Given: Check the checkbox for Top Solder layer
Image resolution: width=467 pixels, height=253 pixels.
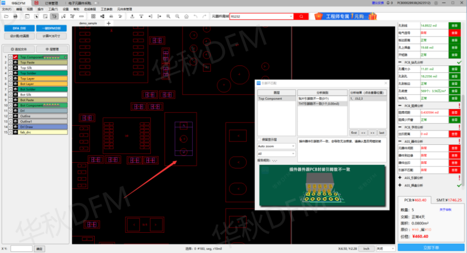Looking at the screenshot, I should (x=10, y=73).
